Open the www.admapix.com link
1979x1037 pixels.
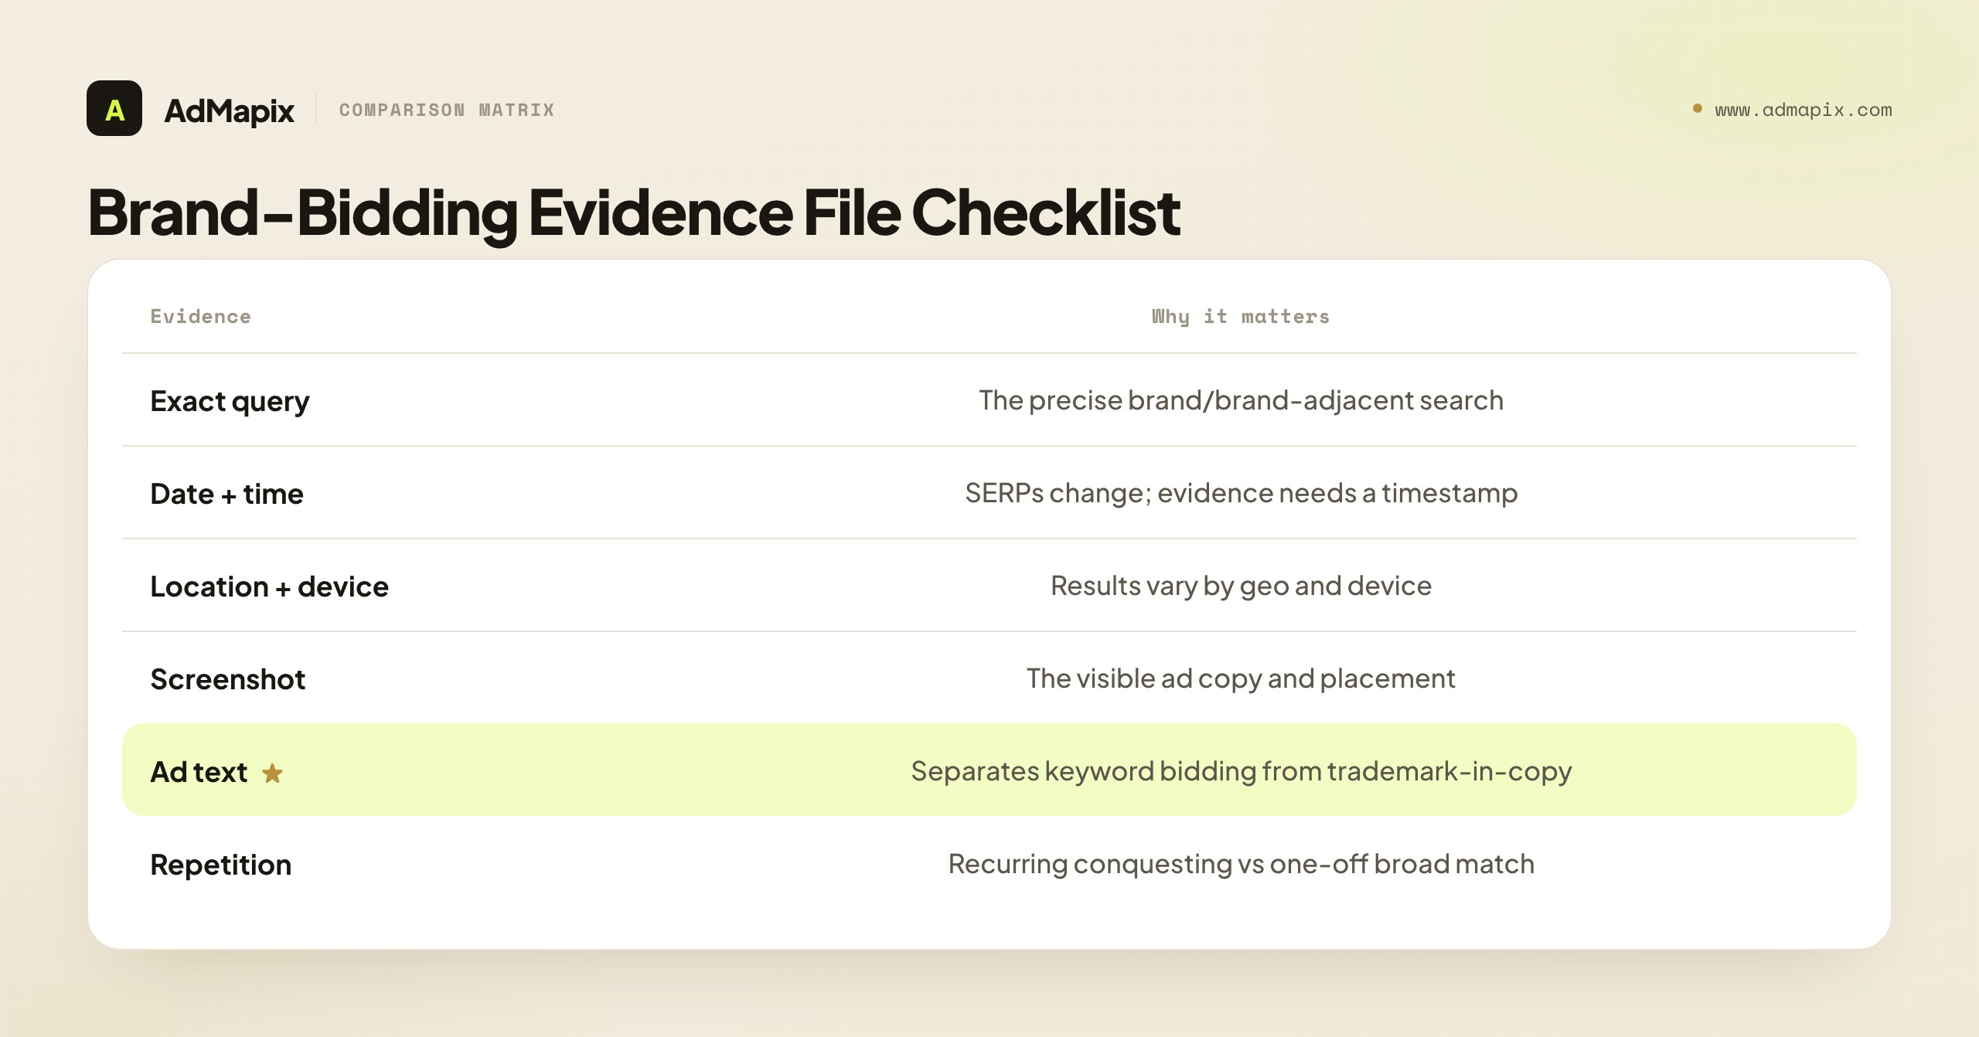pos(1804,110)
